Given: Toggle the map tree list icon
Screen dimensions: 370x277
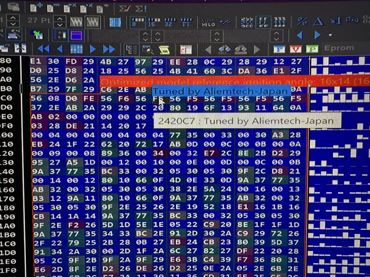Looking at the screenshot, I should [131, 49].
